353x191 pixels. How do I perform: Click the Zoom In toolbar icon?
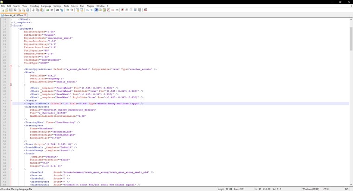[x=67, y=10]
